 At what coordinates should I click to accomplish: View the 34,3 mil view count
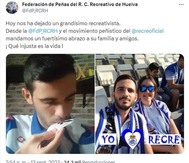(x=73, y=161)
